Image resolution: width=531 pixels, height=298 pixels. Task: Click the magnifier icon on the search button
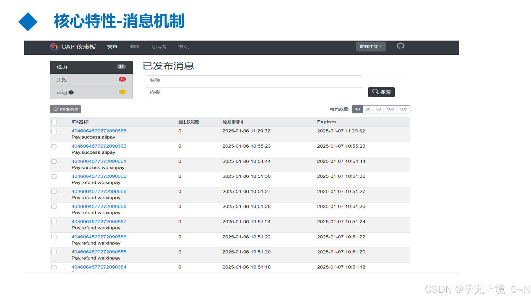tap(375, 92)
